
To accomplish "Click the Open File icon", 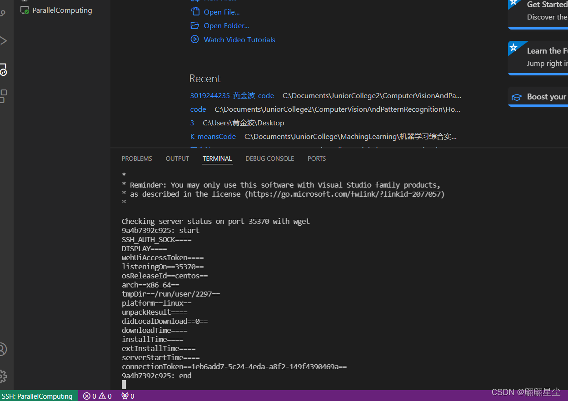I will [194, 12].
